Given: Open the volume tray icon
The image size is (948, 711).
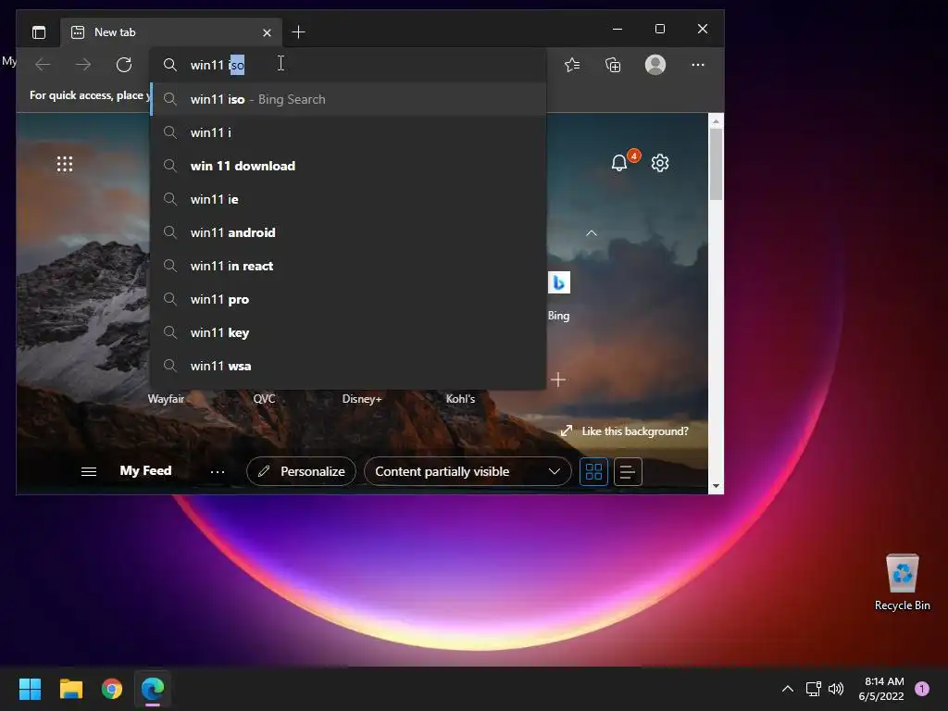Looking at the screenshot, I should [x=836, y=689].
